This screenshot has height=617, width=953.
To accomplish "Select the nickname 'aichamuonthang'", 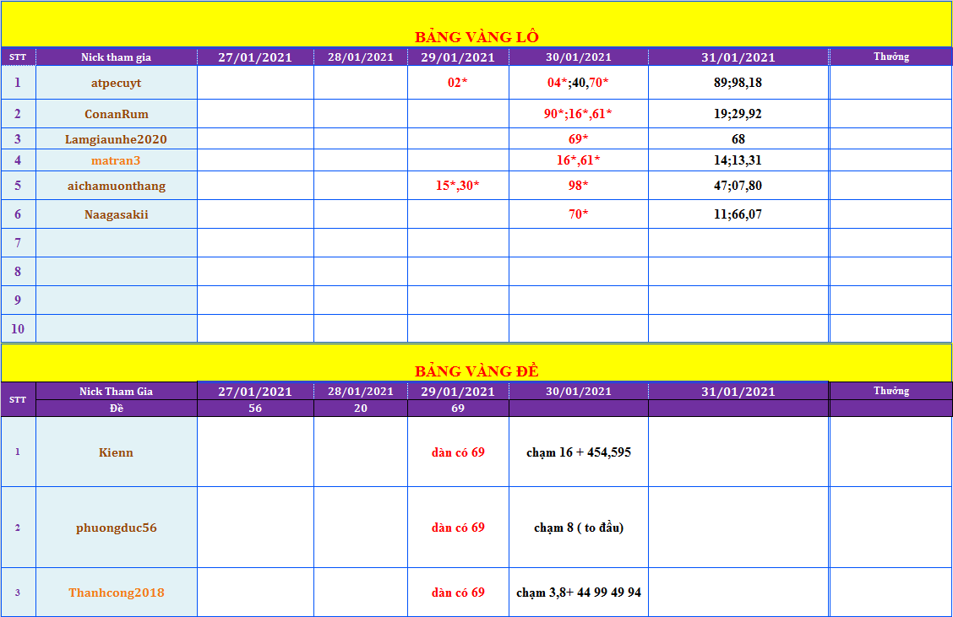I will (x=116, y=186).
